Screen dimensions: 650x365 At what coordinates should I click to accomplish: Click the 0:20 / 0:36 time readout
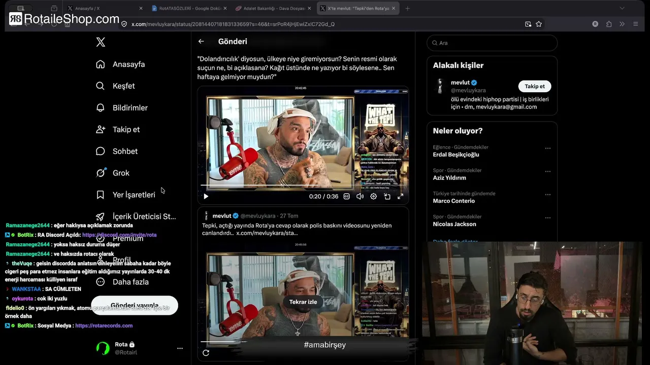(x=323, y=197)
